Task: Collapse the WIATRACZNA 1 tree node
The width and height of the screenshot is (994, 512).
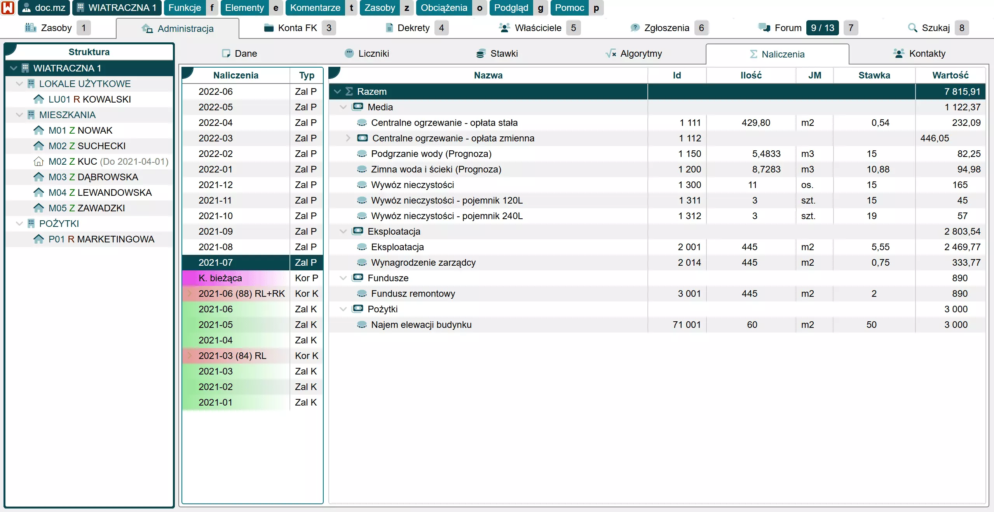Action: point(14,68)
